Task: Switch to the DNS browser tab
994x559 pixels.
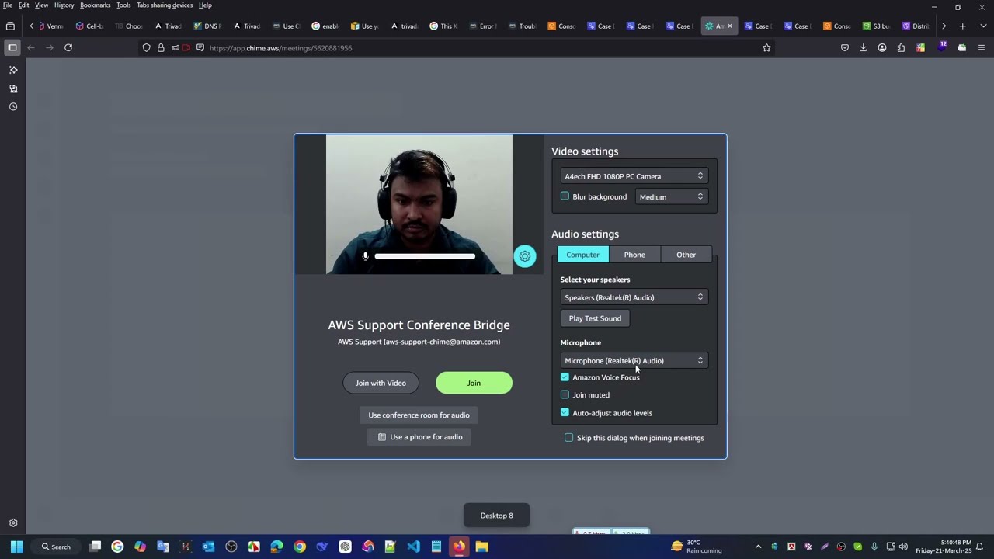Action: [x=207, y=26]
